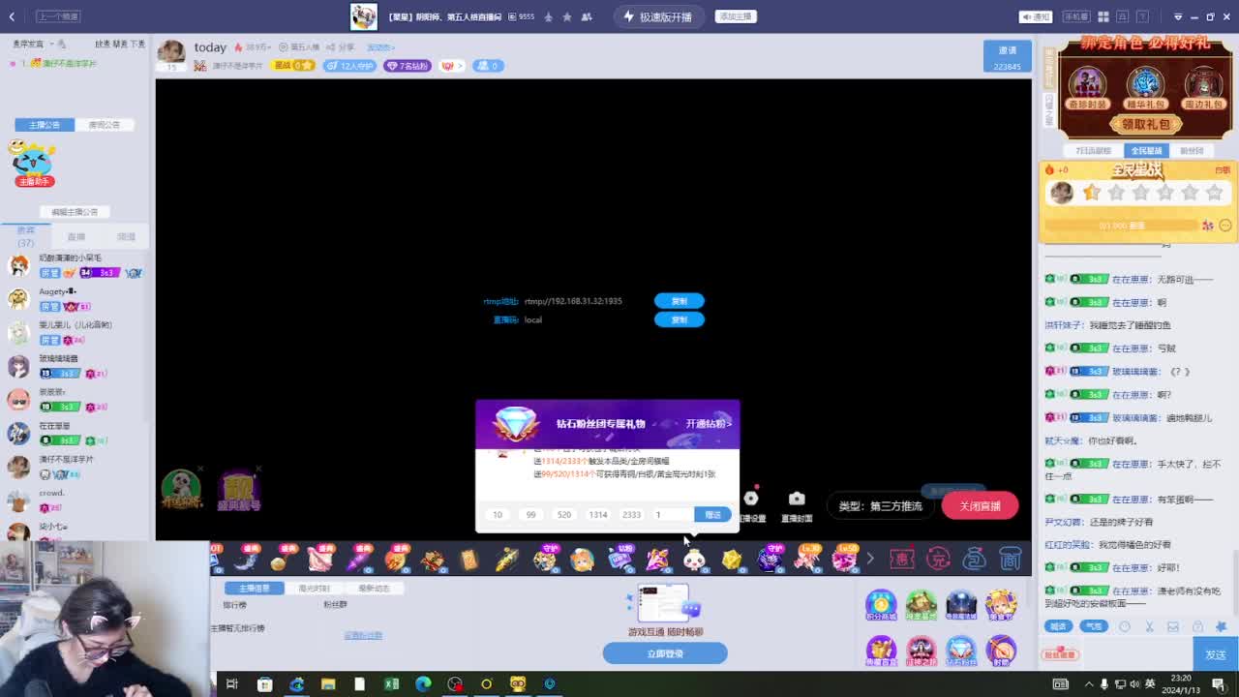This screenshot has width=1239, height=697.
Task: Select the 精华礼包 reward icon
Action: coord(1145,87)
